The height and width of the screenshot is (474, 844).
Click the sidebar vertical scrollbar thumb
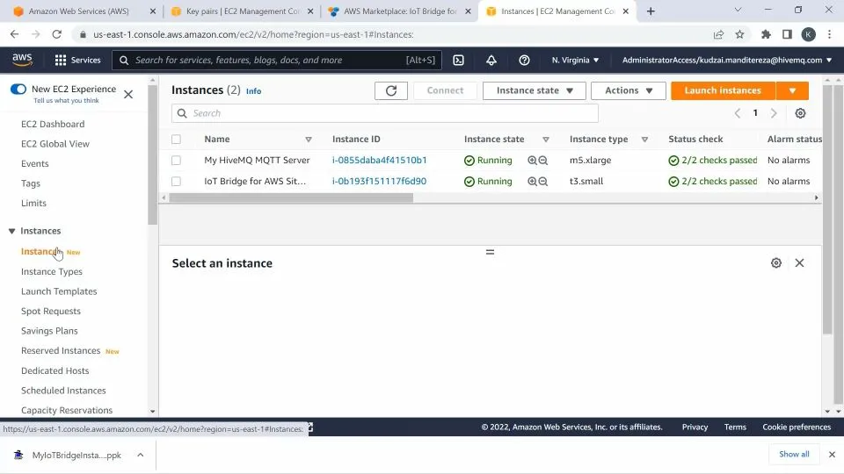click(x=152, y=154)
